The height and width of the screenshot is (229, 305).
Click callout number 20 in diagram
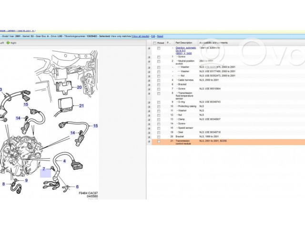[80, 87]
